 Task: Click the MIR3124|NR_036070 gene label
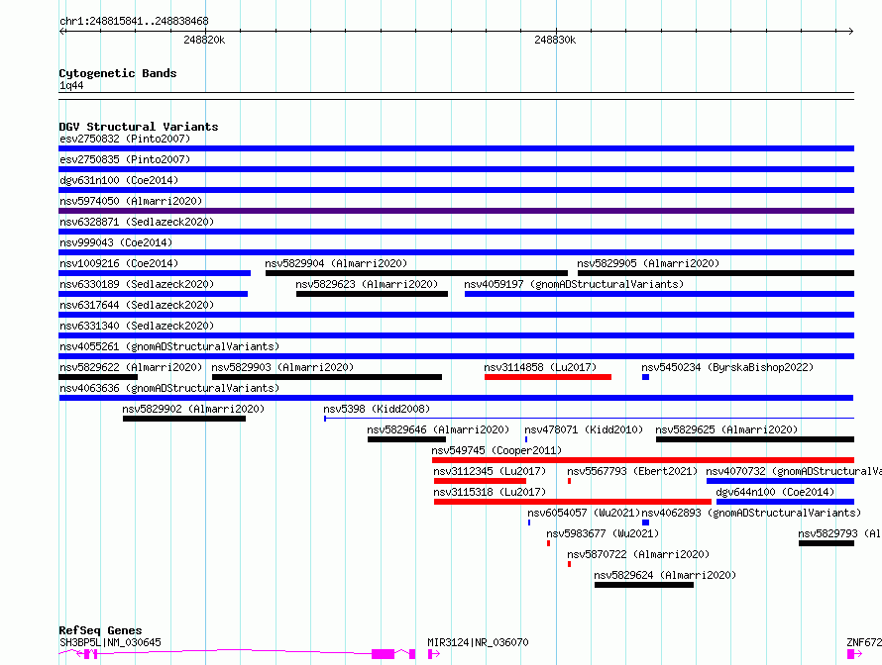click(478, 642)
